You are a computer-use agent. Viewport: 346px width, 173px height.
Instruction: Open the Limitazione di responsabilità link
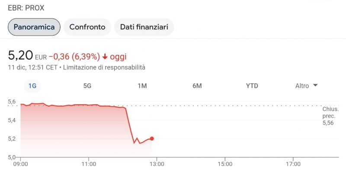click(x=104, y=67)
